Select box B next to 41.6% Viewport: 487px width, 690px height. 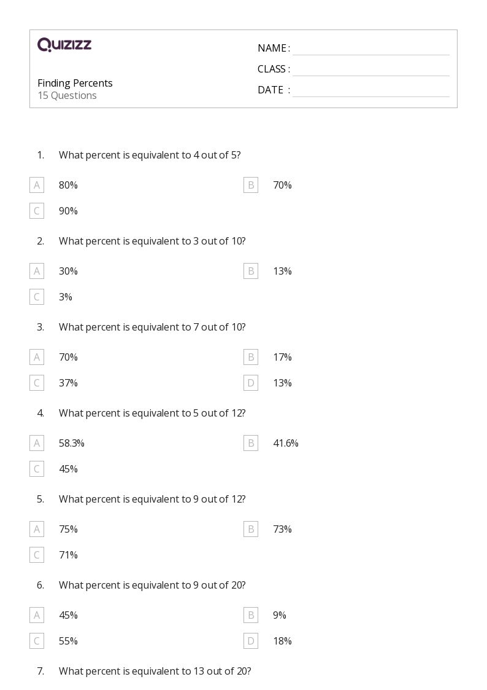tap(251, 443)
